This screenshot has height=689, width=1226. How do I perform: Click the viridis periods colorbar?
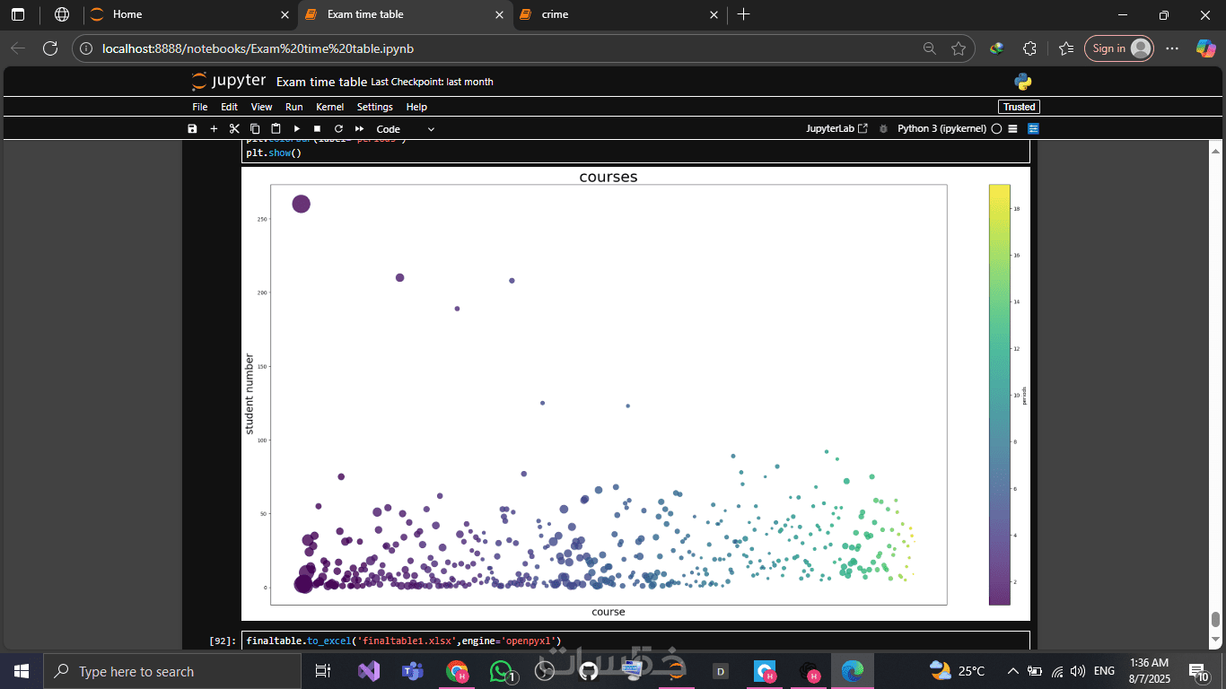pos(999,395)
